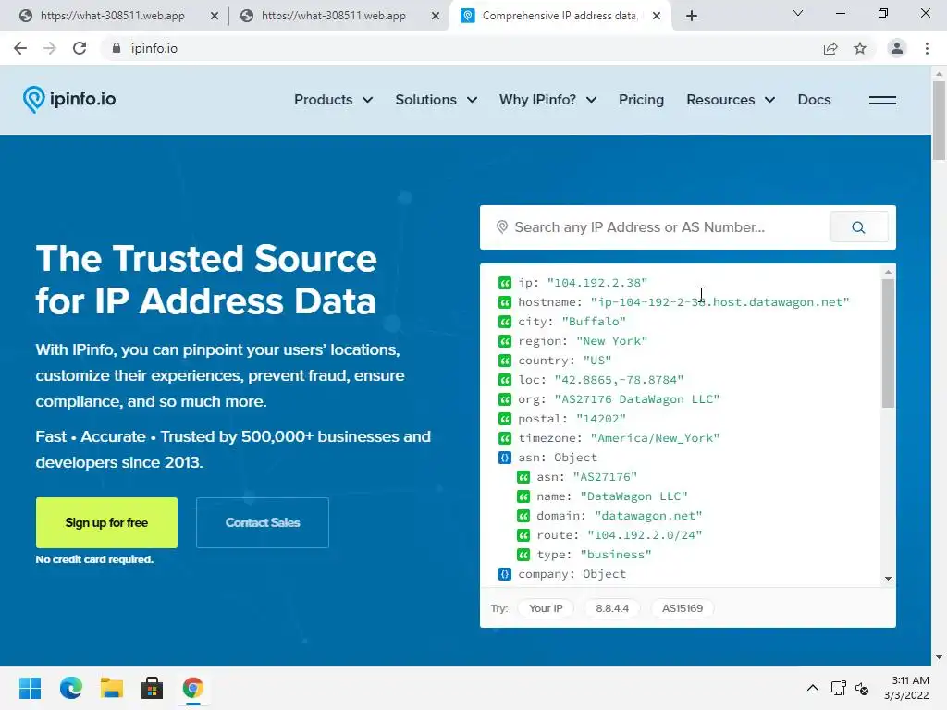Viewport: 947px width, 710px height.
Task: Try the 8.8.4.4 suggestion
Action: click(x=612, y=608)
